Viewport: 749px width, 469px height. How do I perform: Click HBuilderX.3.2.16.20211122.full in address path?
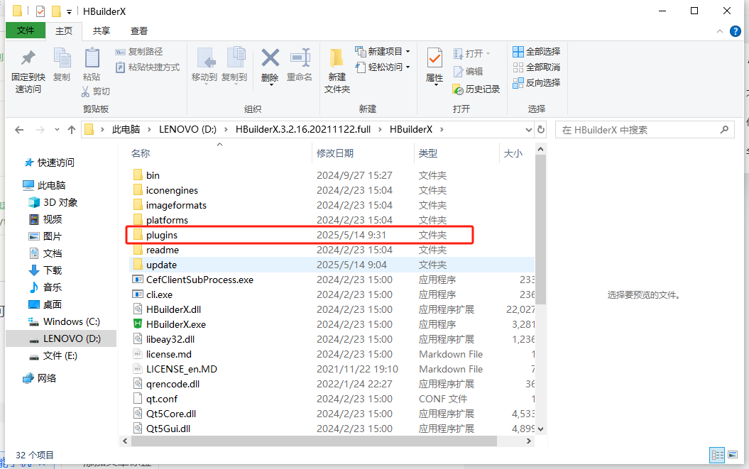tap(303, 129)
